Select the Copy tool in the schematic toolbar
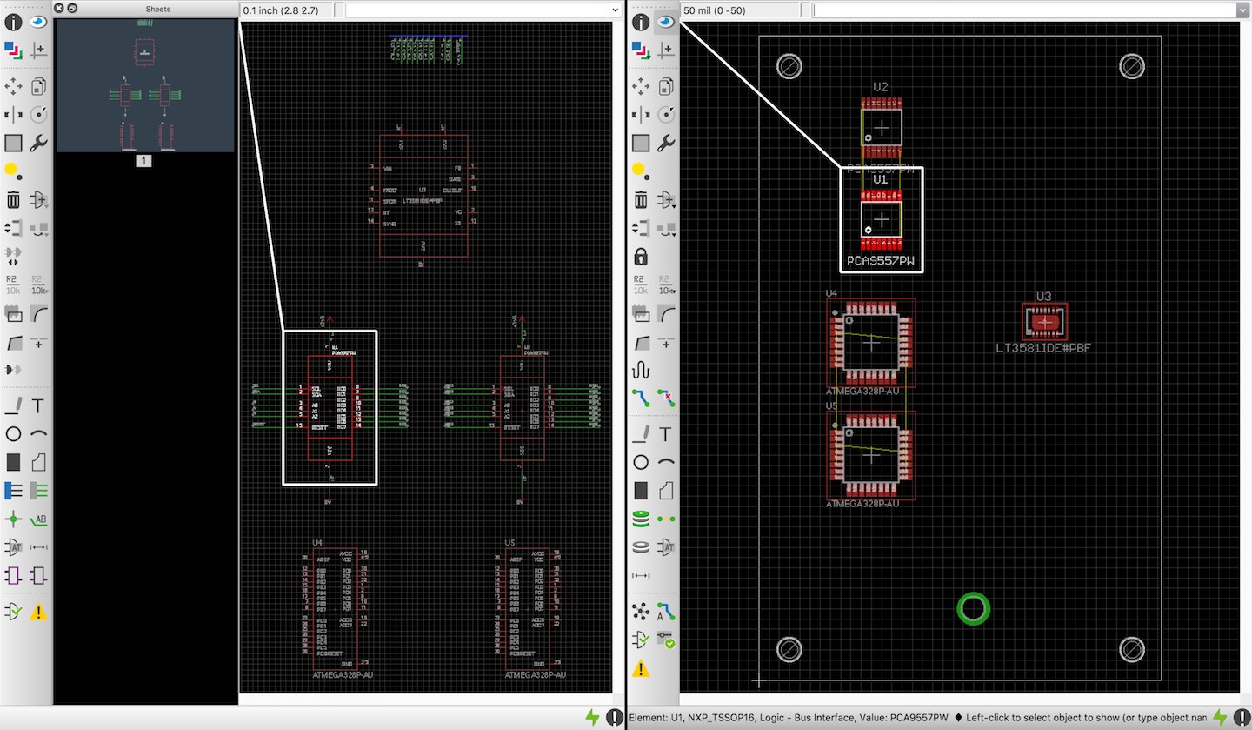 point(38,85)
